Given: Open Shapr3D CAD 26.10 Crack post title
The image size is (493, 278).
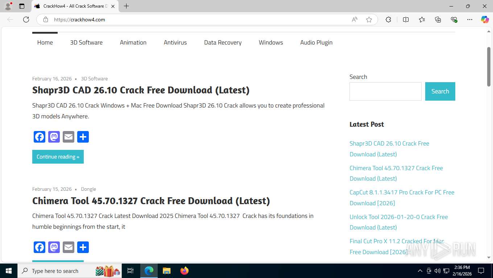Looking at the screenshot, I should point(141,90).
